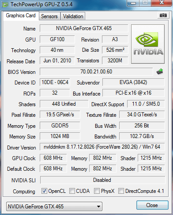
Task: Minimize the GPU-Z window
Action: point(133,3)
